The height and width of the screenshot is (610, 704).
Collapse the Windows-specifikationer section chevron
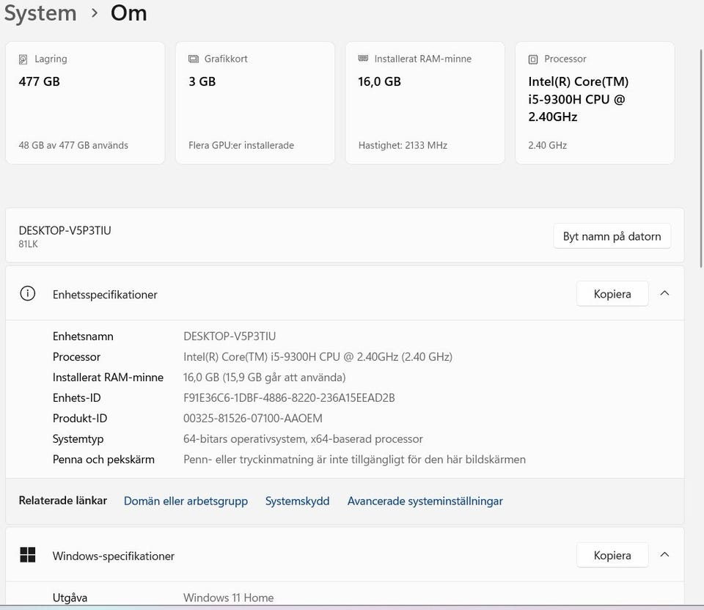tap(664, 555)
